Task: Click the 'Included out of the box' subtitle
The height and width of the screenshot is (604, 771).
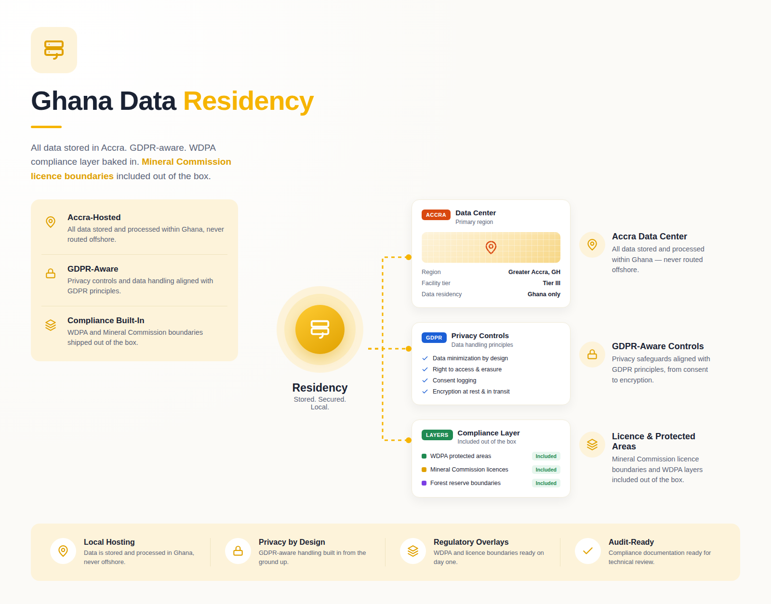Action: [x=487, y=442]
